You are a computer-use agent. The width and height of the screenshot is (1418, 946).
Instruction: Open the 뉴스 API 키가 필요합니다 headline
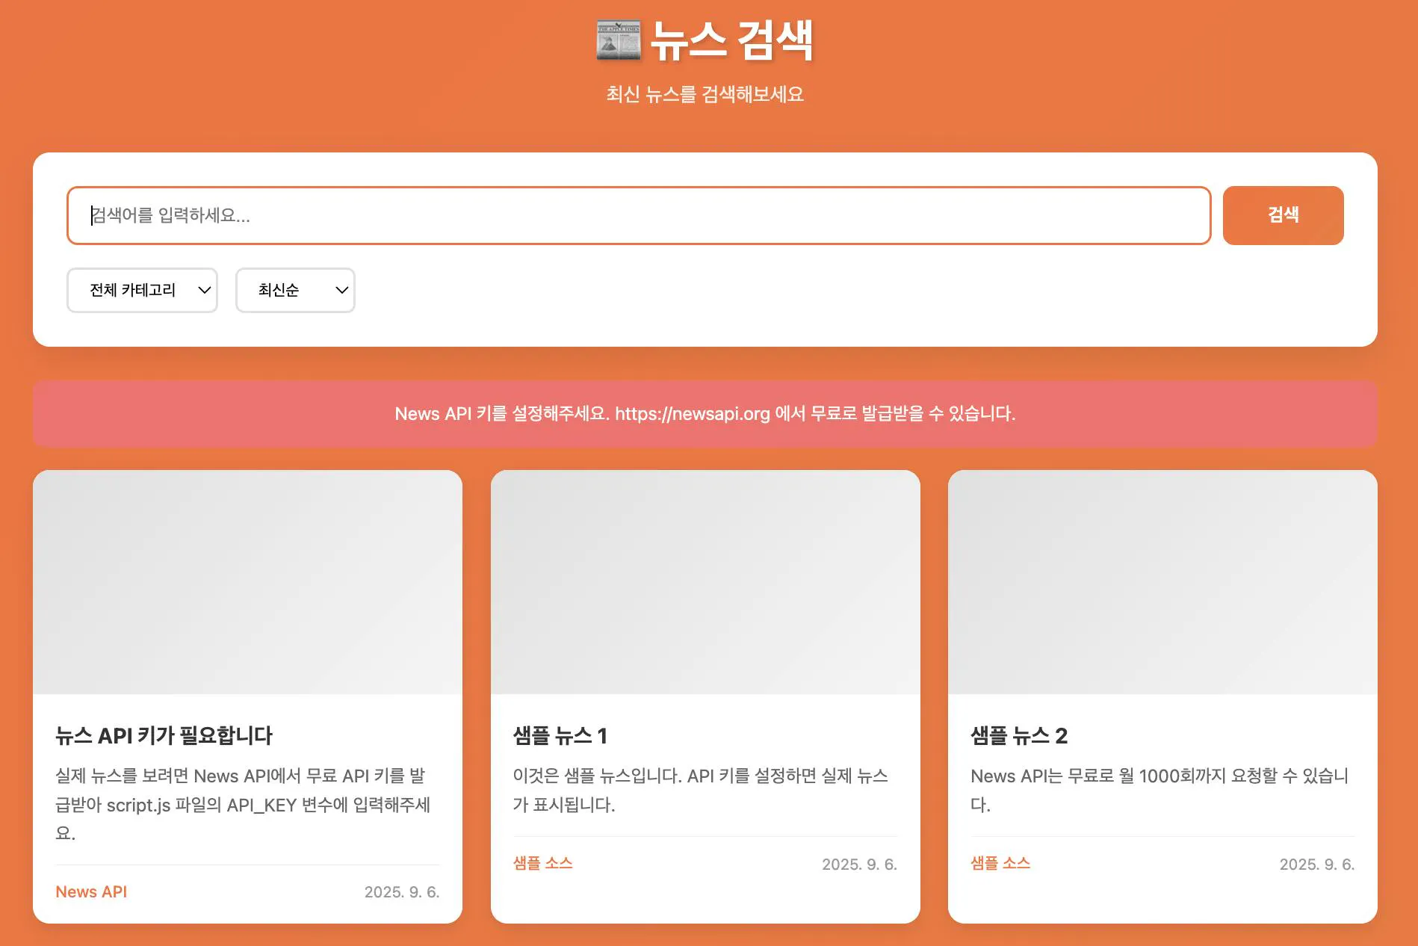164,735
